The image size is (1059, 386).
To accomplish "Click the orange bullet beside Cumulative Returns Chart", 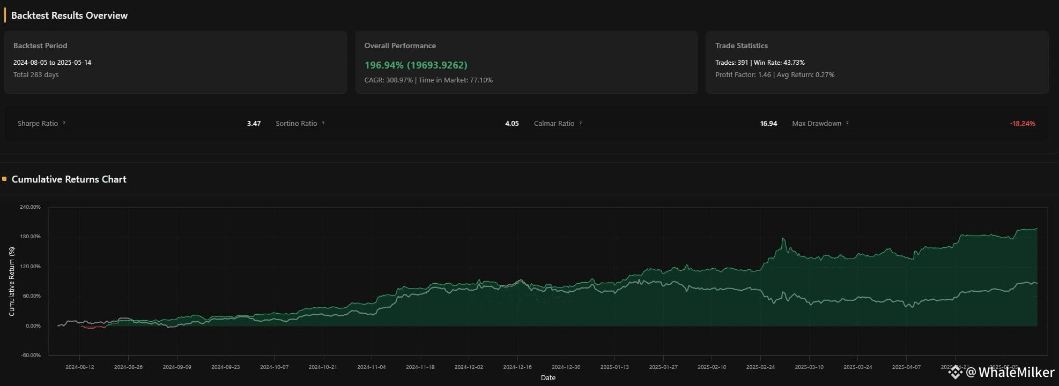I will tap(4, 179).
